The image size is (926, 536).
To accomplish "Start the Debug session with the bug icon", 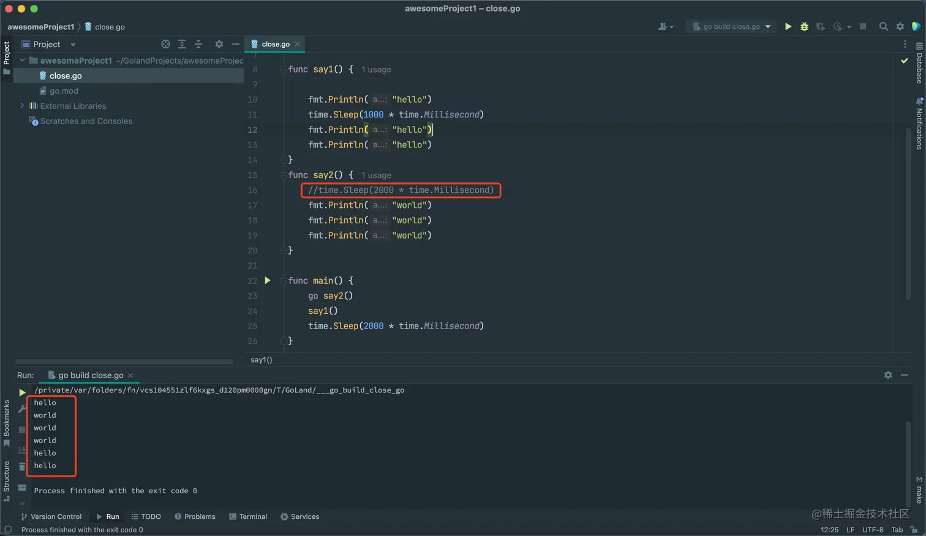I will pyautogui.click(x=804, y=26).
